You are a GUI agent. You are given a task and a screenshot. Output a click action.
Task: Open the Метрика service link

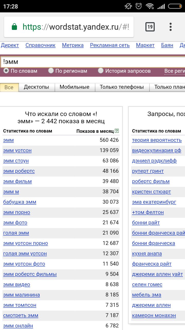point(73,45)
